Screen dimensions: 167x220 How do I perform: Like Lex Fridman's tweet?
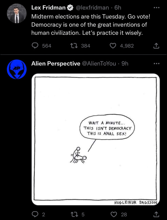click(x=113, y=46)
